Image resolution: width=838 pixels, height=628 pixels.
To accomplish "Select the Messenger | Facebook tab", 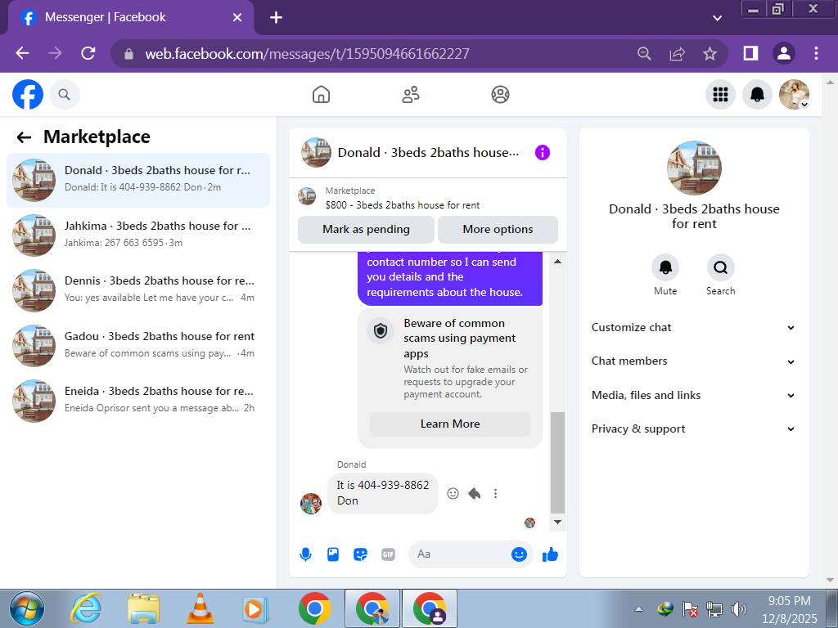I will 131,18.
